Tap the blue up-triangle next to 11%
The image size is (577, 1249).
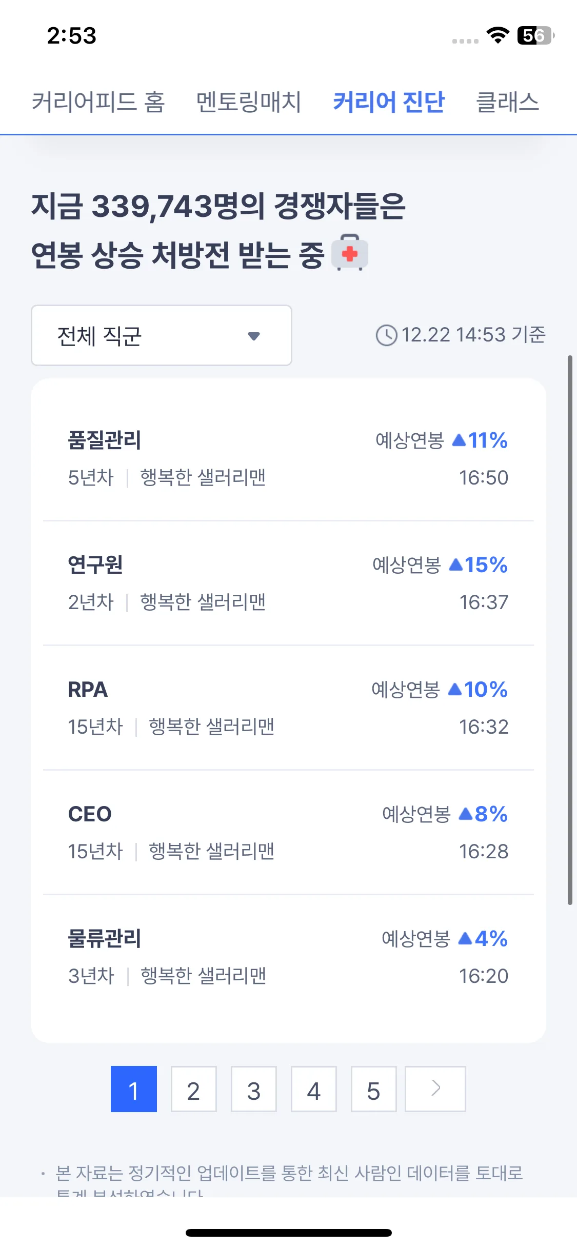[459, 440]
